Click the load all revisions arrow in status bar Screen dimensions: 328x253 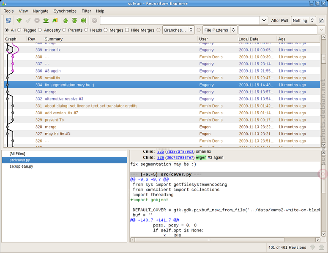click(322, 247)
